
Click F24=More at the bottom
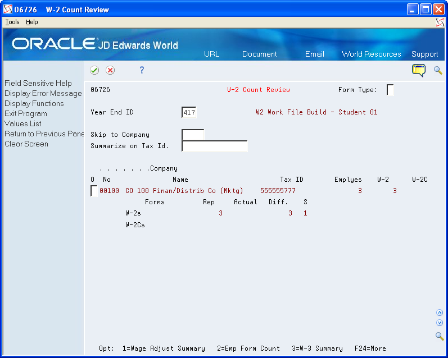click(x=370, y=348)
